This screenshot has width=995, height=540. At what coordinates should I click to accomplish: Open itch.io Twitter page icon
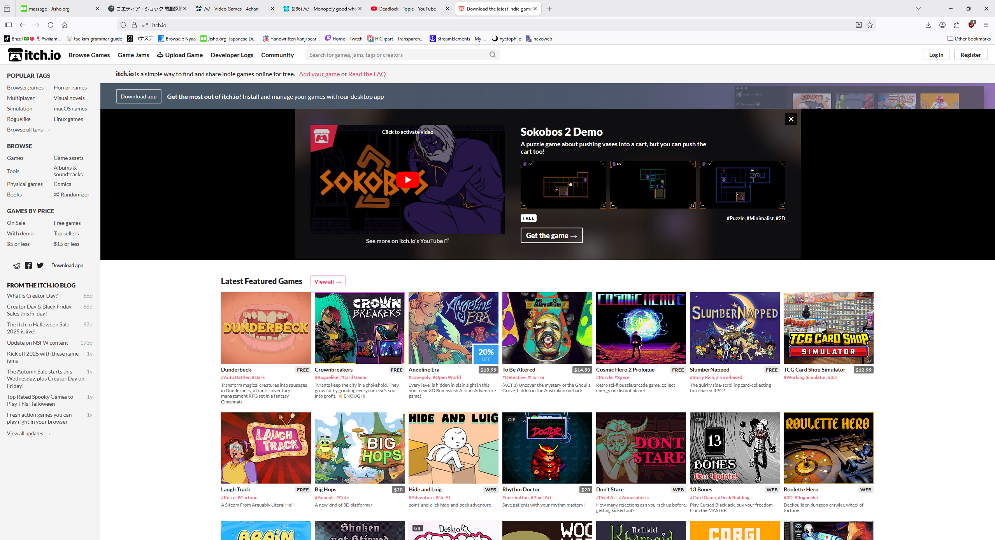pos(40,266)
